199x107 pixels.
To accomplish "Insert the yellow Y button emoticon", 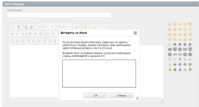I will click(185, 70).
